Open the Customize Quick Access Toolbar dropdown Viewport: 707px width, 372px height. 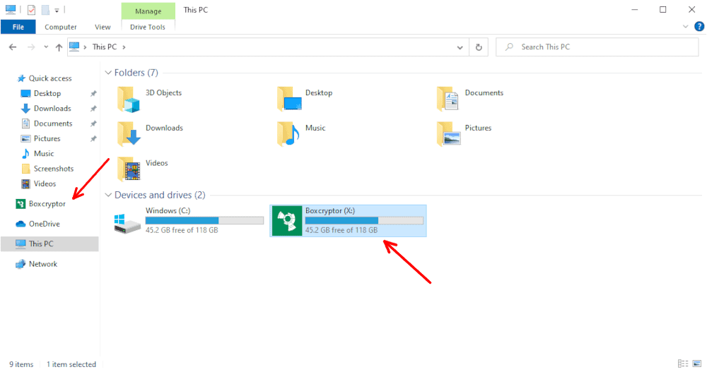(57, 10)
